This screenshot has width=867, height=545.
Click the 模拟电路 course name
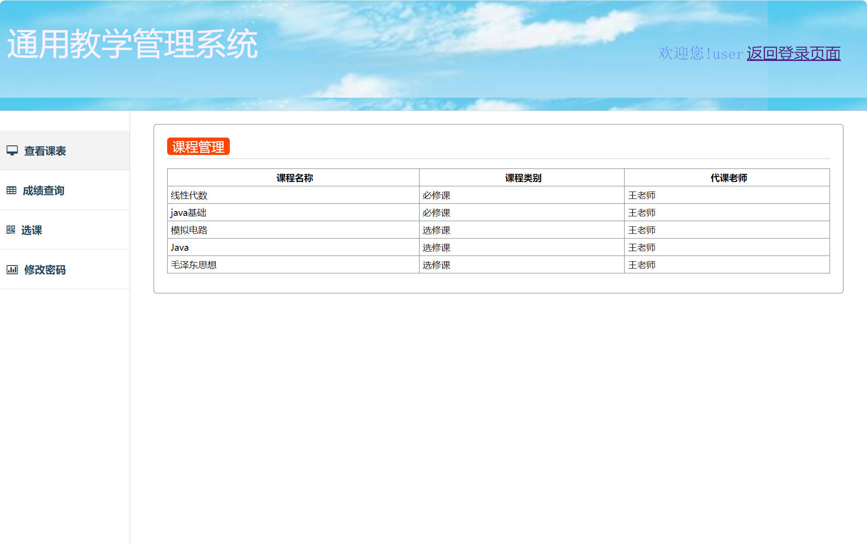(189, 230)
